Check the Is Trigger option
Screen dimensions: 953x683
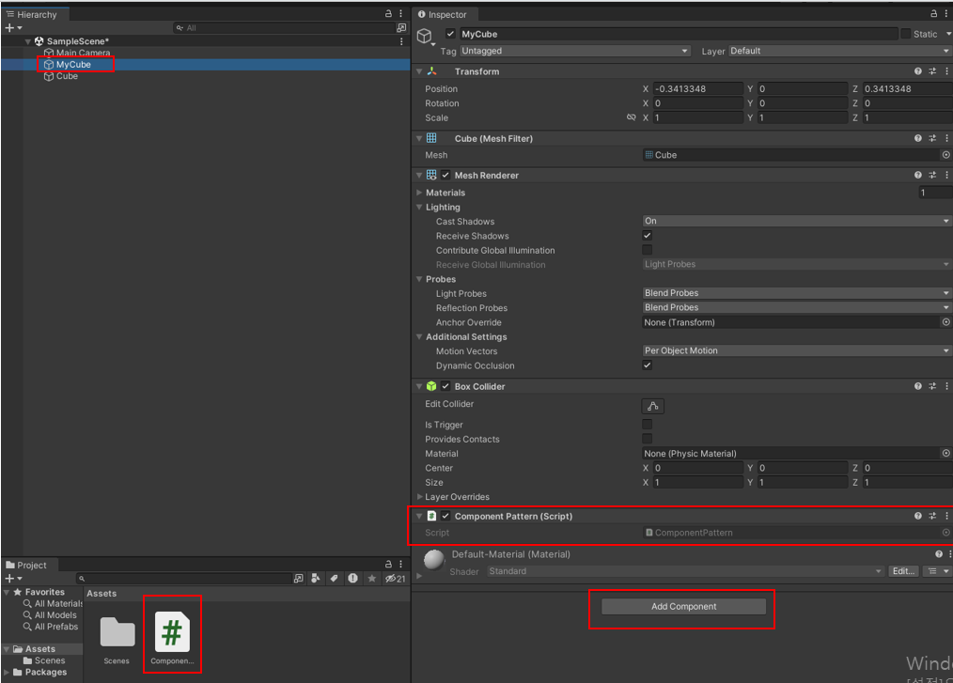coord(648,424)
